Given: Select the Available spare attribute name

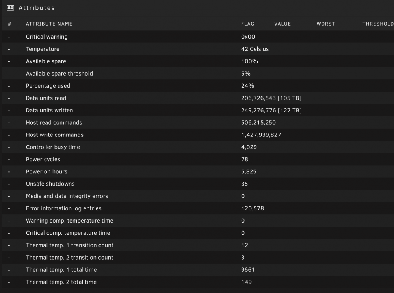Looking at the screenshot, I should (46, 61).
